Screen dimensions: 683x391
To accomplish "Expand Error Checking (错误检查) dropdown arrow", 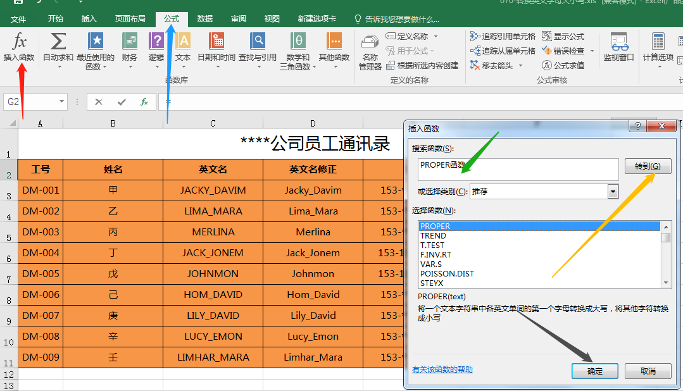I will click(x=592, y=51).
